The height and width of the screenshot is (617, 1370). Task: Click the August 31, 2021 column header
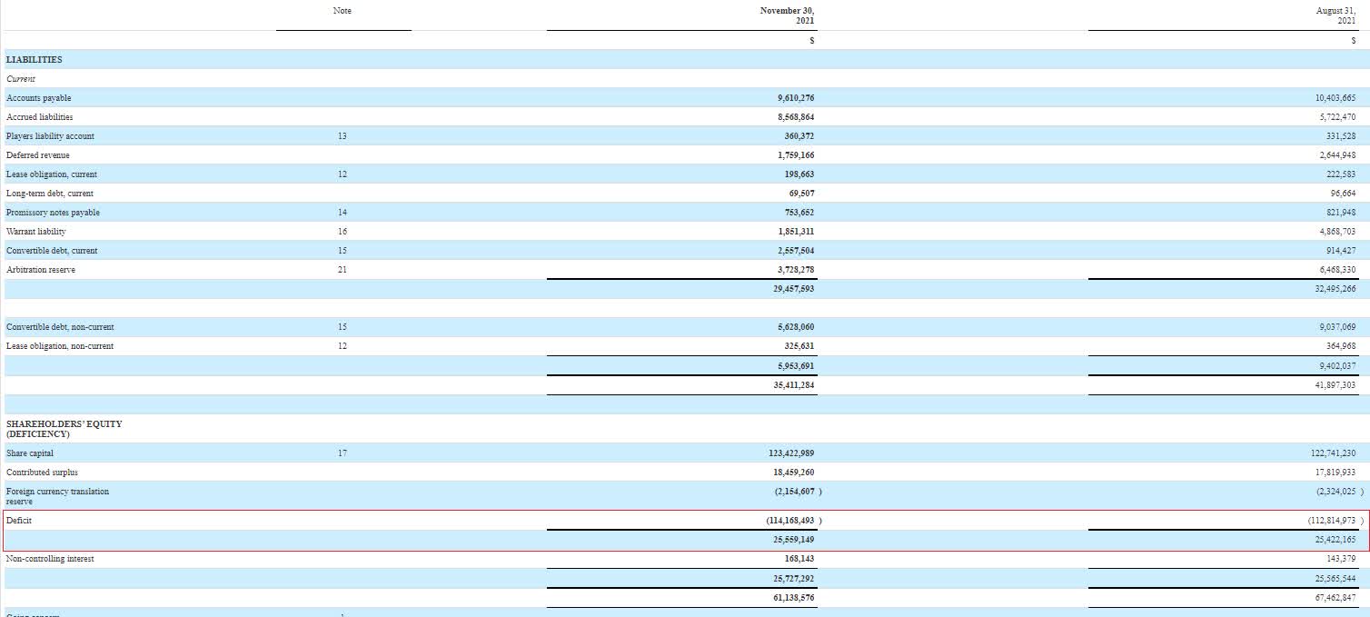[x=1334, y=15]
